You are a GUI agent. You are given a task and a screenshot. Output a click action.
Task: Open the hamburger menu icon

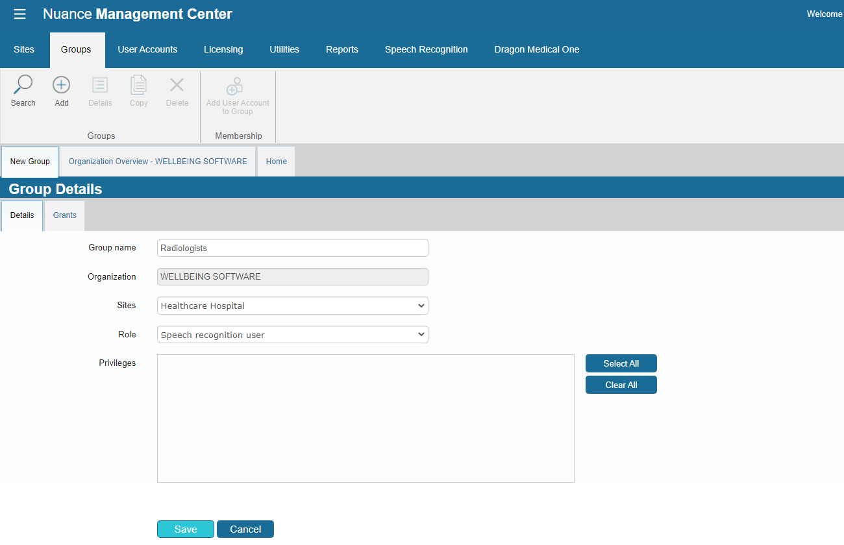[x=20, y=14]
